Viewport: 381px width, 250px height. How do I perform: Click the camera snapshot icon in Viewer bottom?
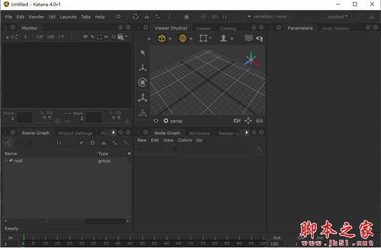[x=259, y=121]
